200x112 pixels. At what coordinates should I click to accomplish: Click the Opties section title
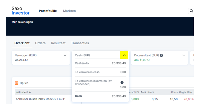coord(24,83)
